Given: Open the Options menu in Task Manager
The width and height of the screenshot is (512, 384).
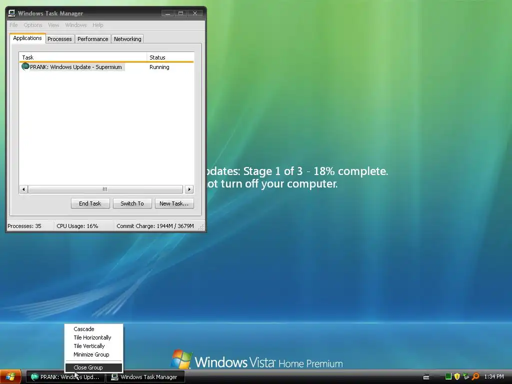Looking at the screenshot, I should [x=32, y=25].
